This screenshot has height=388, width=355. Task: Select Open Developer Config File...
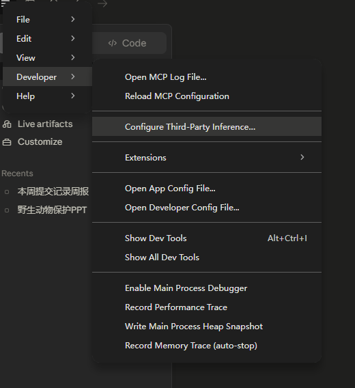[207, 208]
